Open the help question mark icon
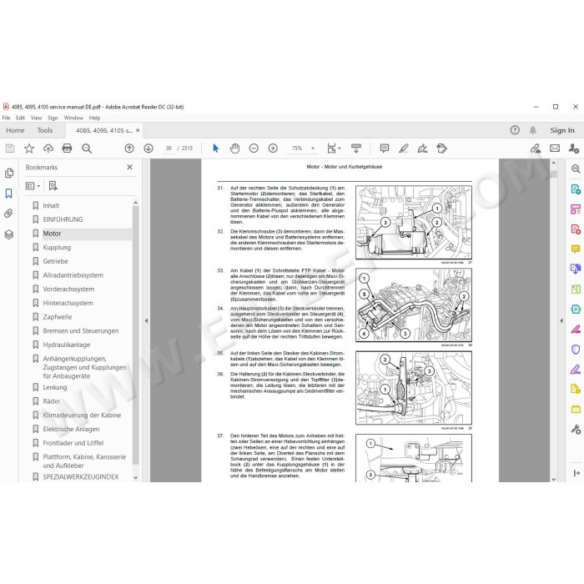 515,130
